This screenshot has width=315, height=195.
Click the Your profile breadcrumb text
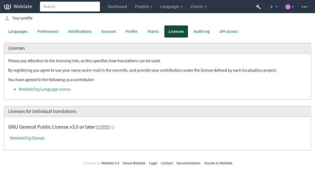tap(22, 18)
